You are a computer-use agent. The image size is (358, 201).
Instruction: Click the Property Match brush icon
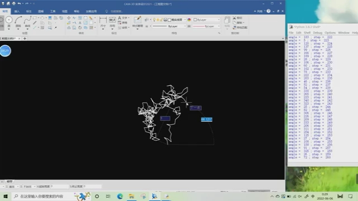234,27
